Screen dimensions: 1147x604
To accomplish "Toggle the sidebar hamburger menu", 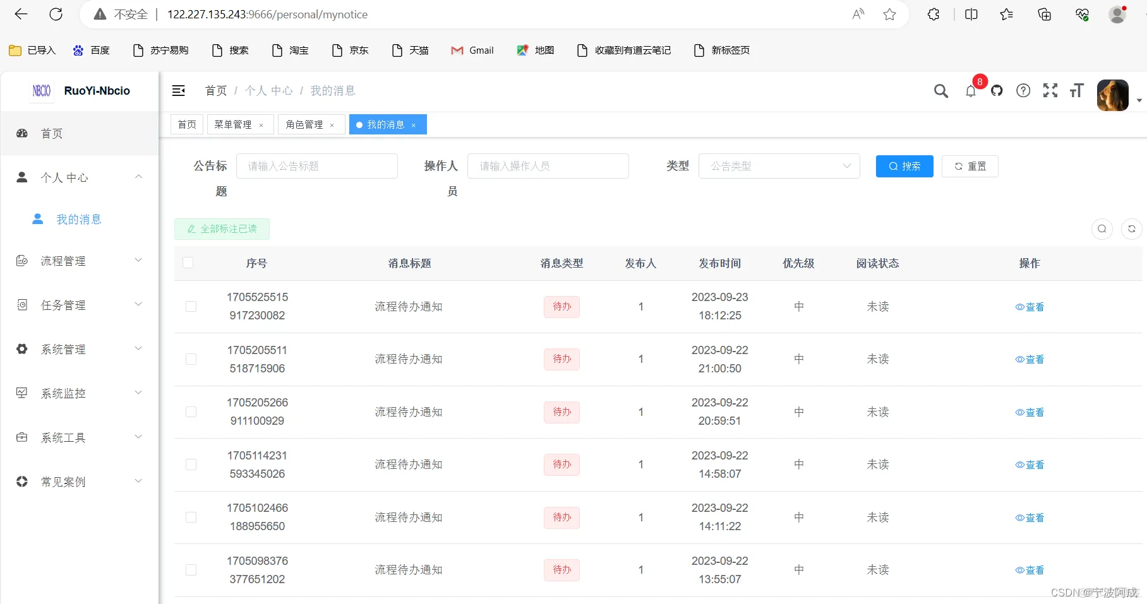I will click(x=179, y=91).
